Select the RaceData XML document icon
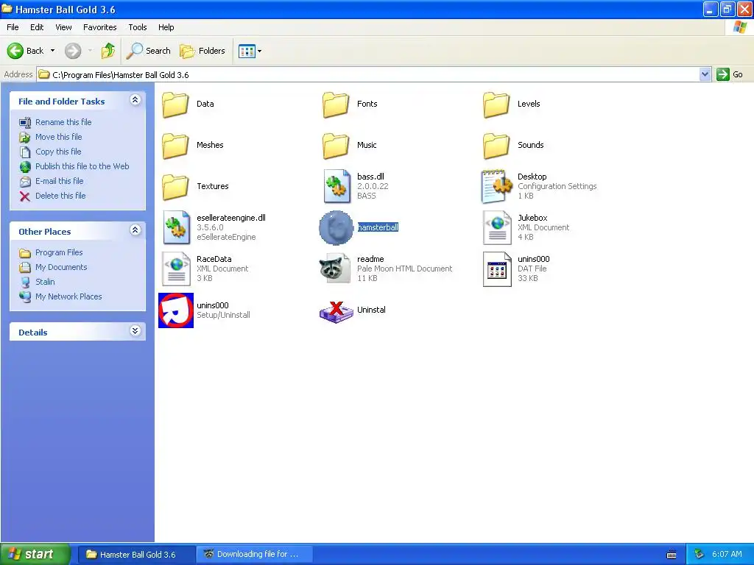Screen dimensions: 754x565 (176, 269)
